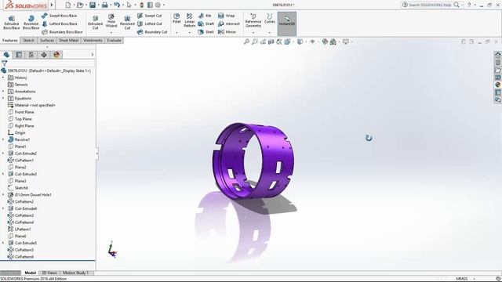Screen dimensions: 502x282
Task: Switch to the Evaluate tab
Action: pos(114,40)
